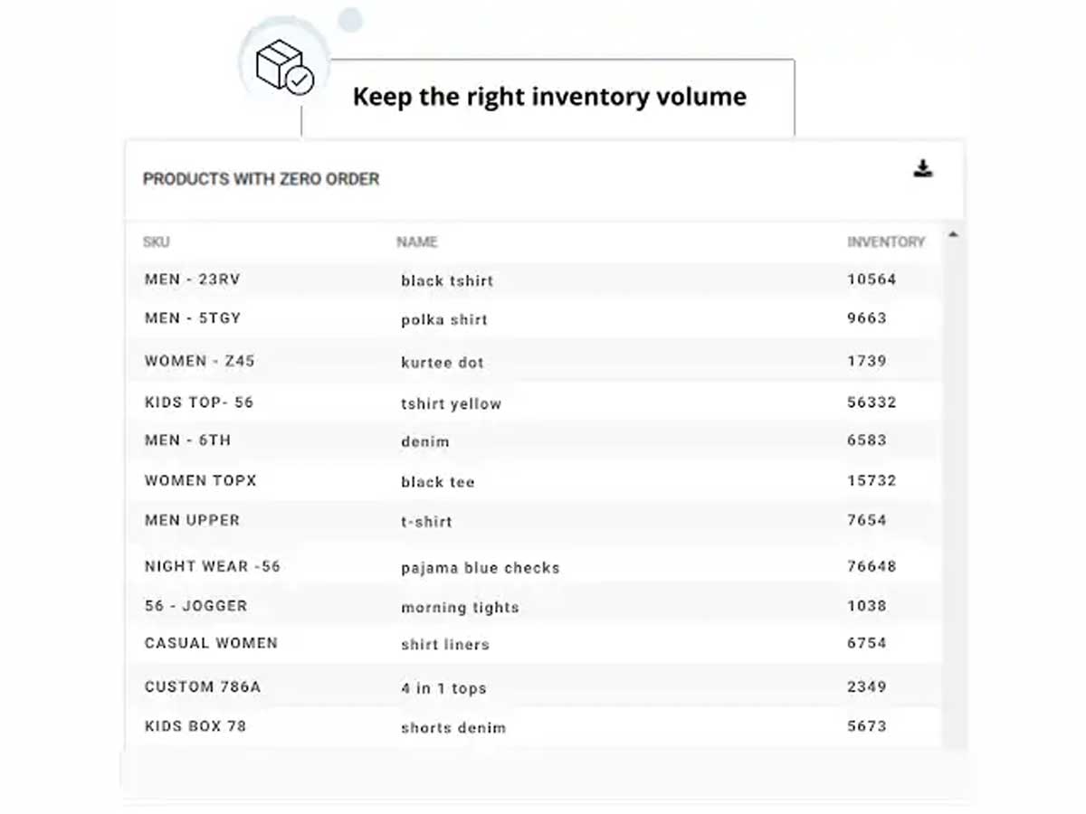Select the CASUAL WOMEN SKU cell
This screenshot has height=814, width=1086.
211,643
